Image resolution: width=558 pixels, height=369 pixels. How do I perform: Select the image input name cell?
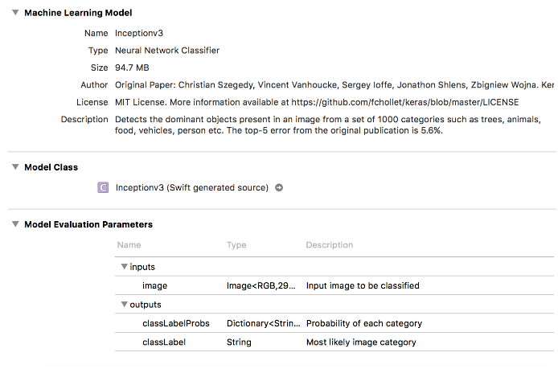pyautogui.click(x=155, y=285)
